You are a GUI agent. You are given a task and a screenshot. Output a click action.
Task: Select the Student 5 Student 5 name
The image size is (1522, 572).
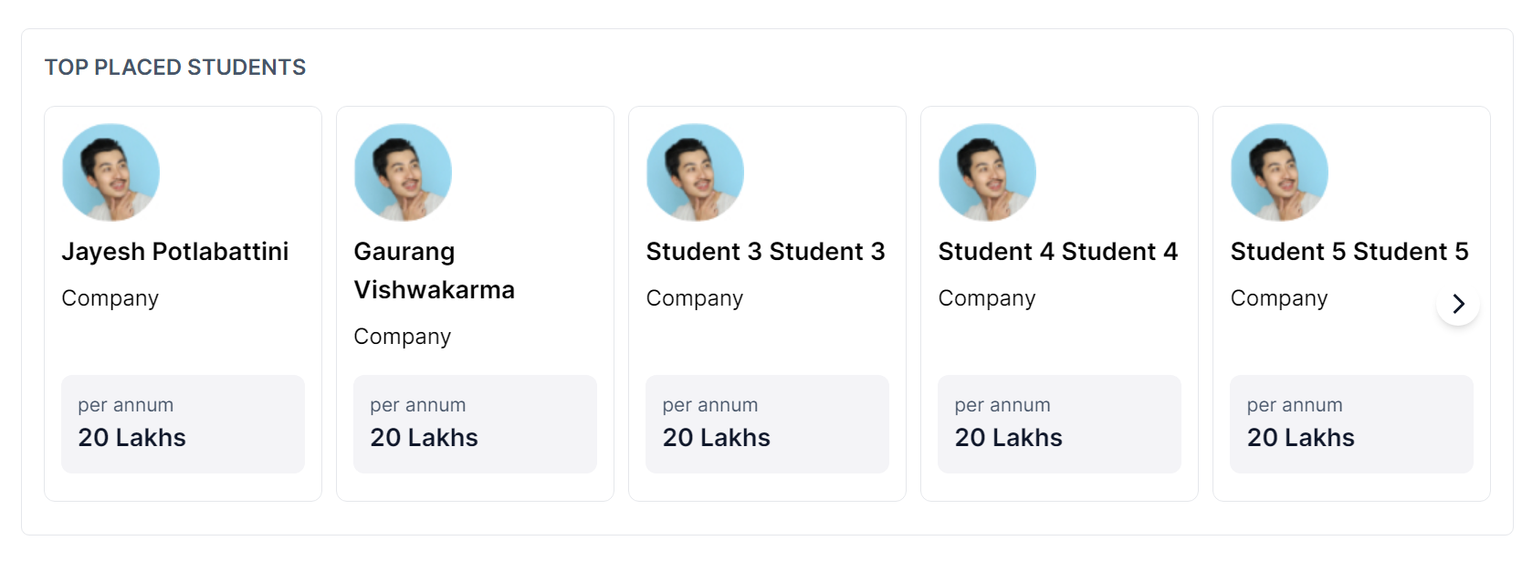point(1349,252)
